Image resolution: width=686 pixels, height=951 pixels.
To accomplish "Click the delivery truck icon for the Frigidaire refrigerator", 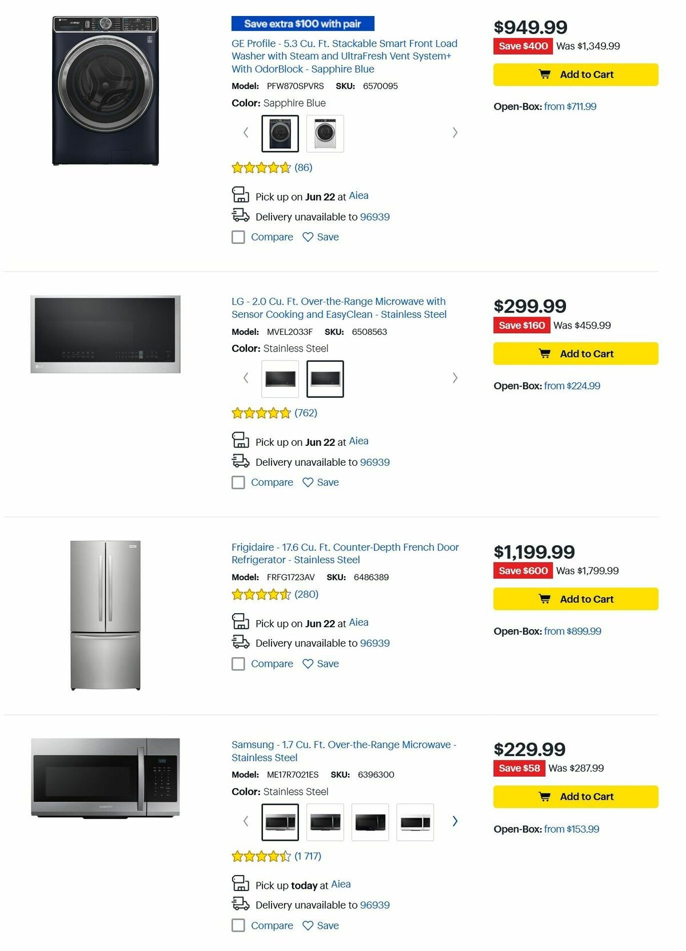I will coord(240,642).
